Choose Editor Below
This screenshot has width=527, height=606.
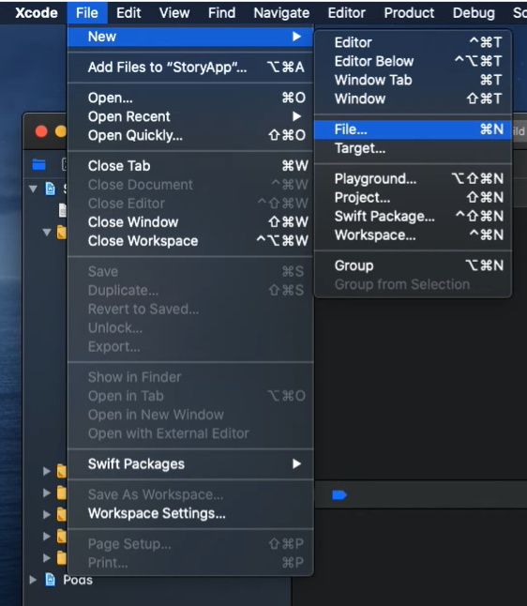point(414,61)
